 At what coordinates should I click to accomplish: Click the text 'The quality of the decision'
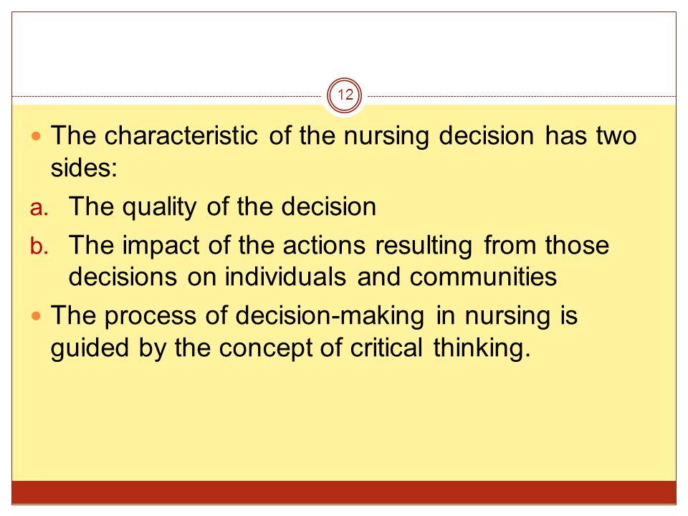(x=222, y=206)
